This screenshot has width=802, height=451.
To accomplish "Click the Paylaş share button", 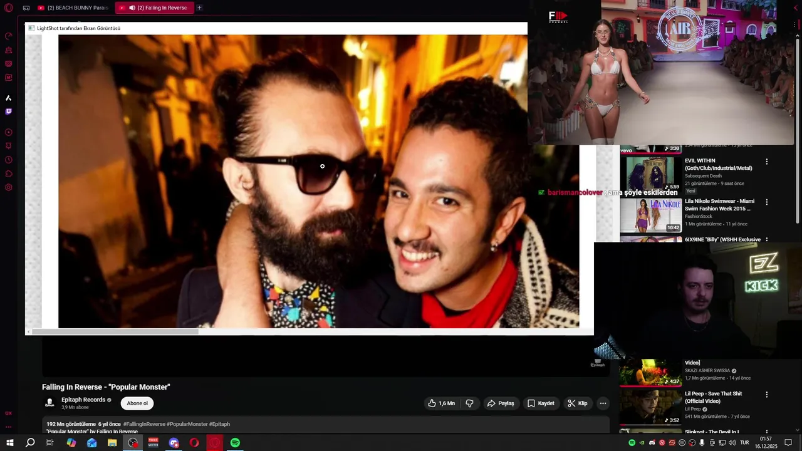I will (x=501, y=403).
